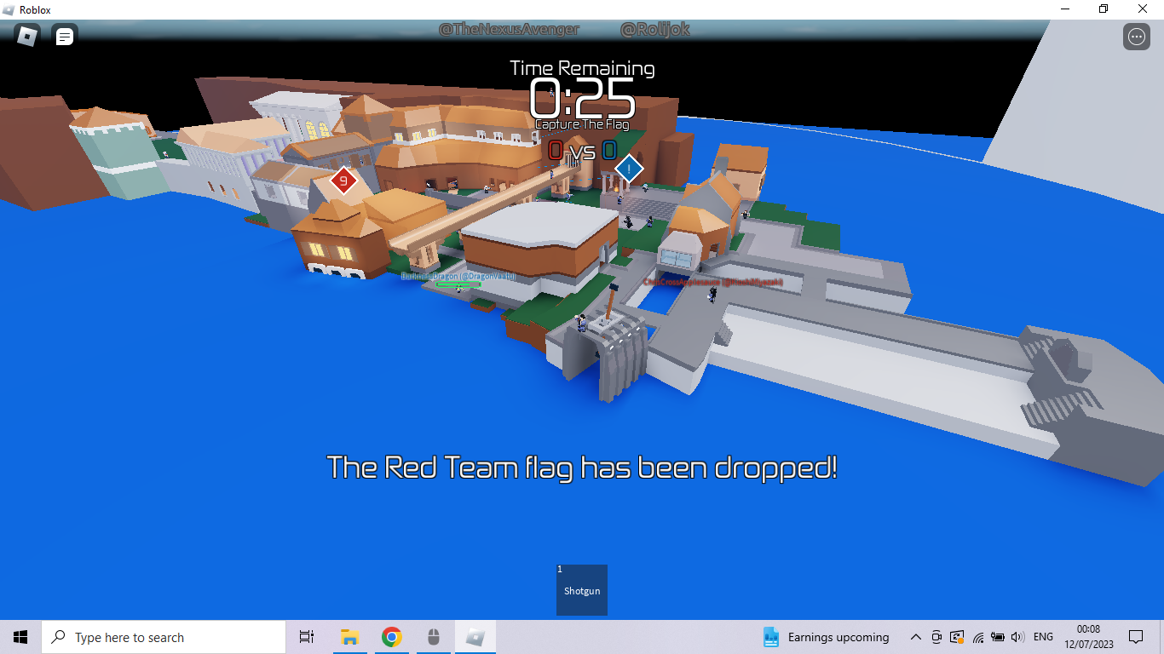Open the Roblox menu logo button
The image size is (1164, 654).
[x=27, y=36]
